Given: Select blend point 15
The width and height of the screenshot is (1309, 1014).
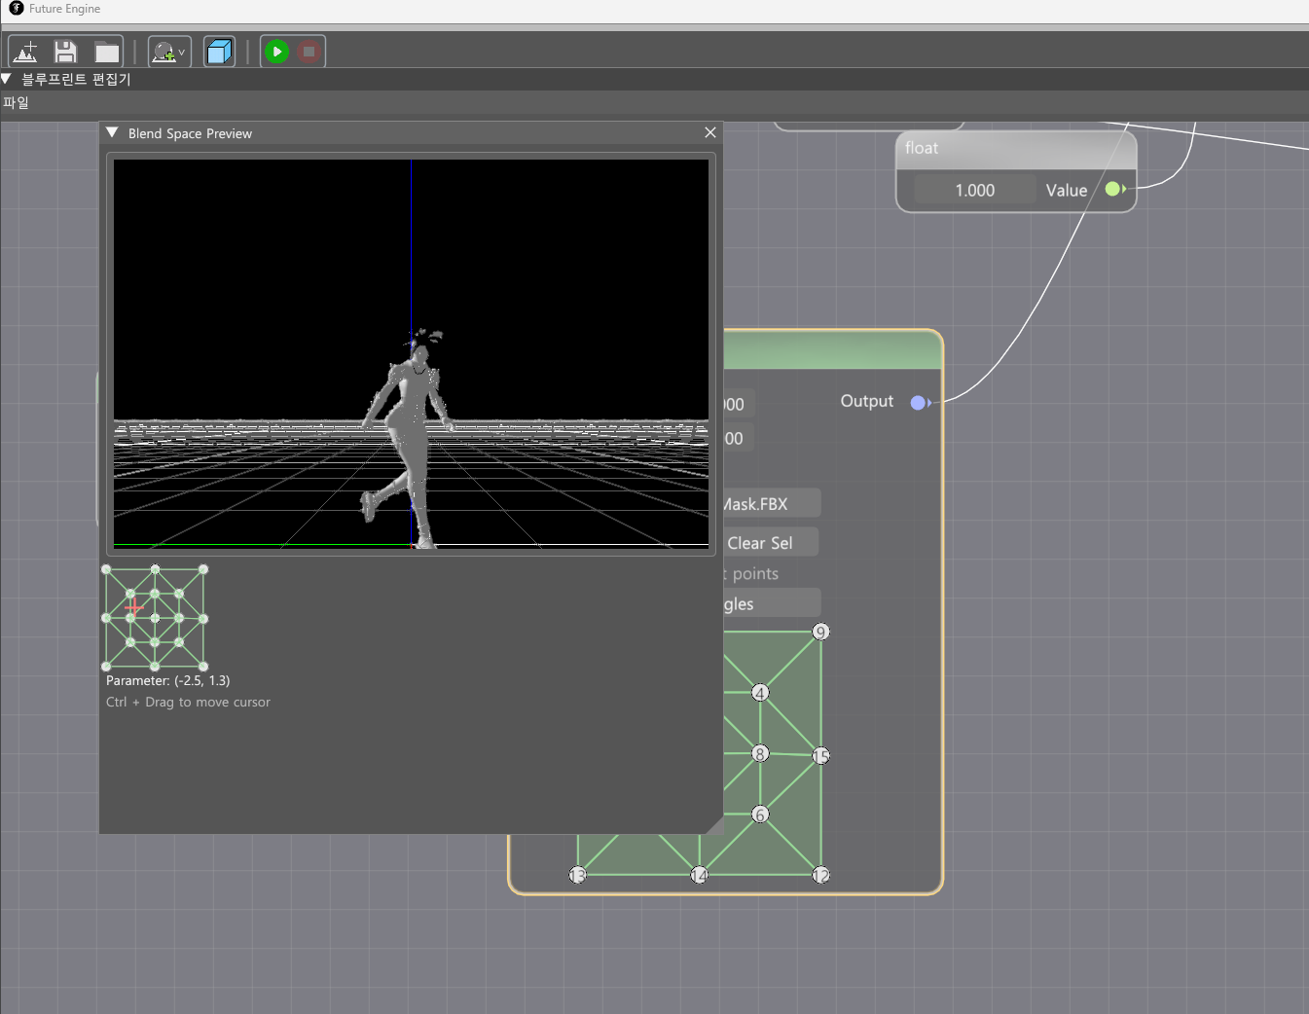Looking at the screenshot, I should coord(820,756).
